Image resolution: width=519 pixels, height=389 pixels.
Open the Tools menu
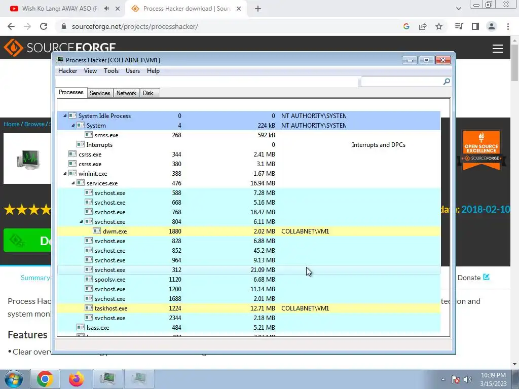(111, 71)
